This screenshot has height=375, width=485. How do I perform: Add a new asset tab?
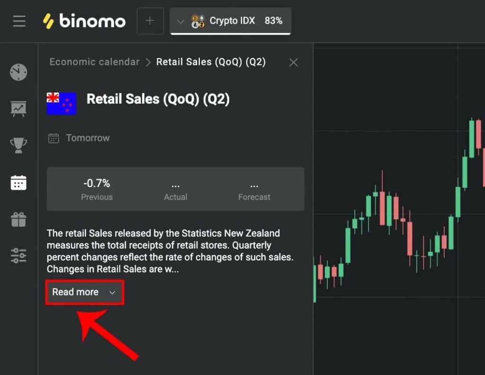(150, 21)
